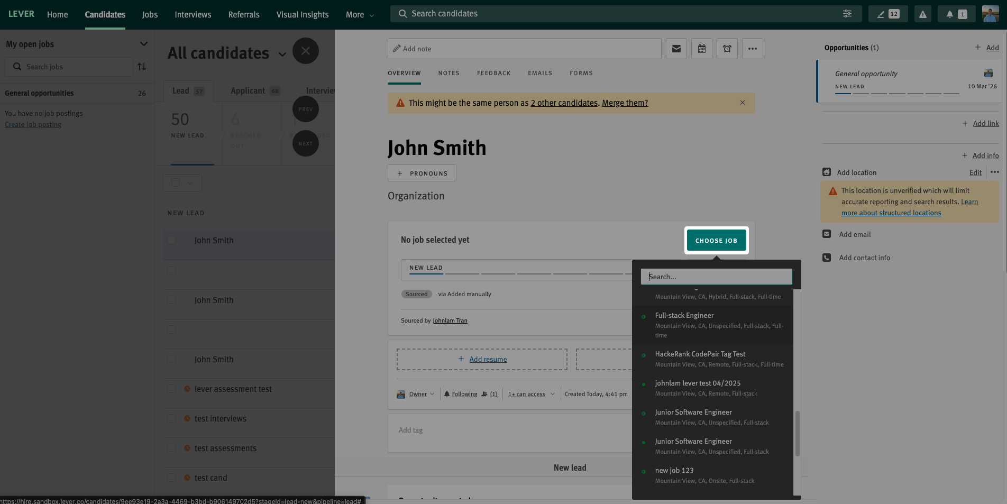Expand the More navigation menu
The image size is (1007, 504).
(360, 15)
